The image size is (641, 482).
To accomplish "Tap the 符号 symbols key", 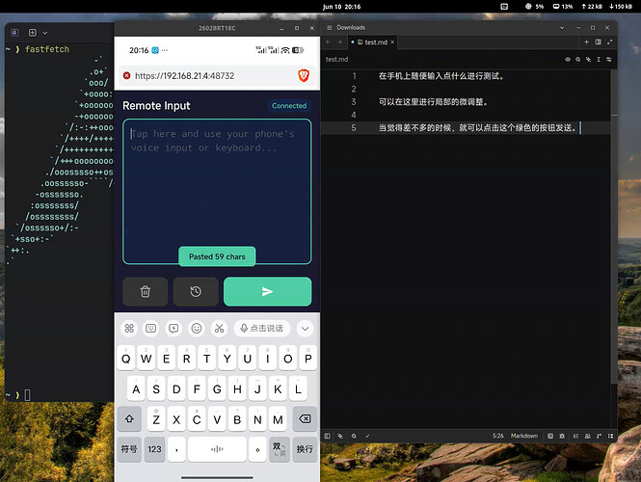I will coord(129,449).
